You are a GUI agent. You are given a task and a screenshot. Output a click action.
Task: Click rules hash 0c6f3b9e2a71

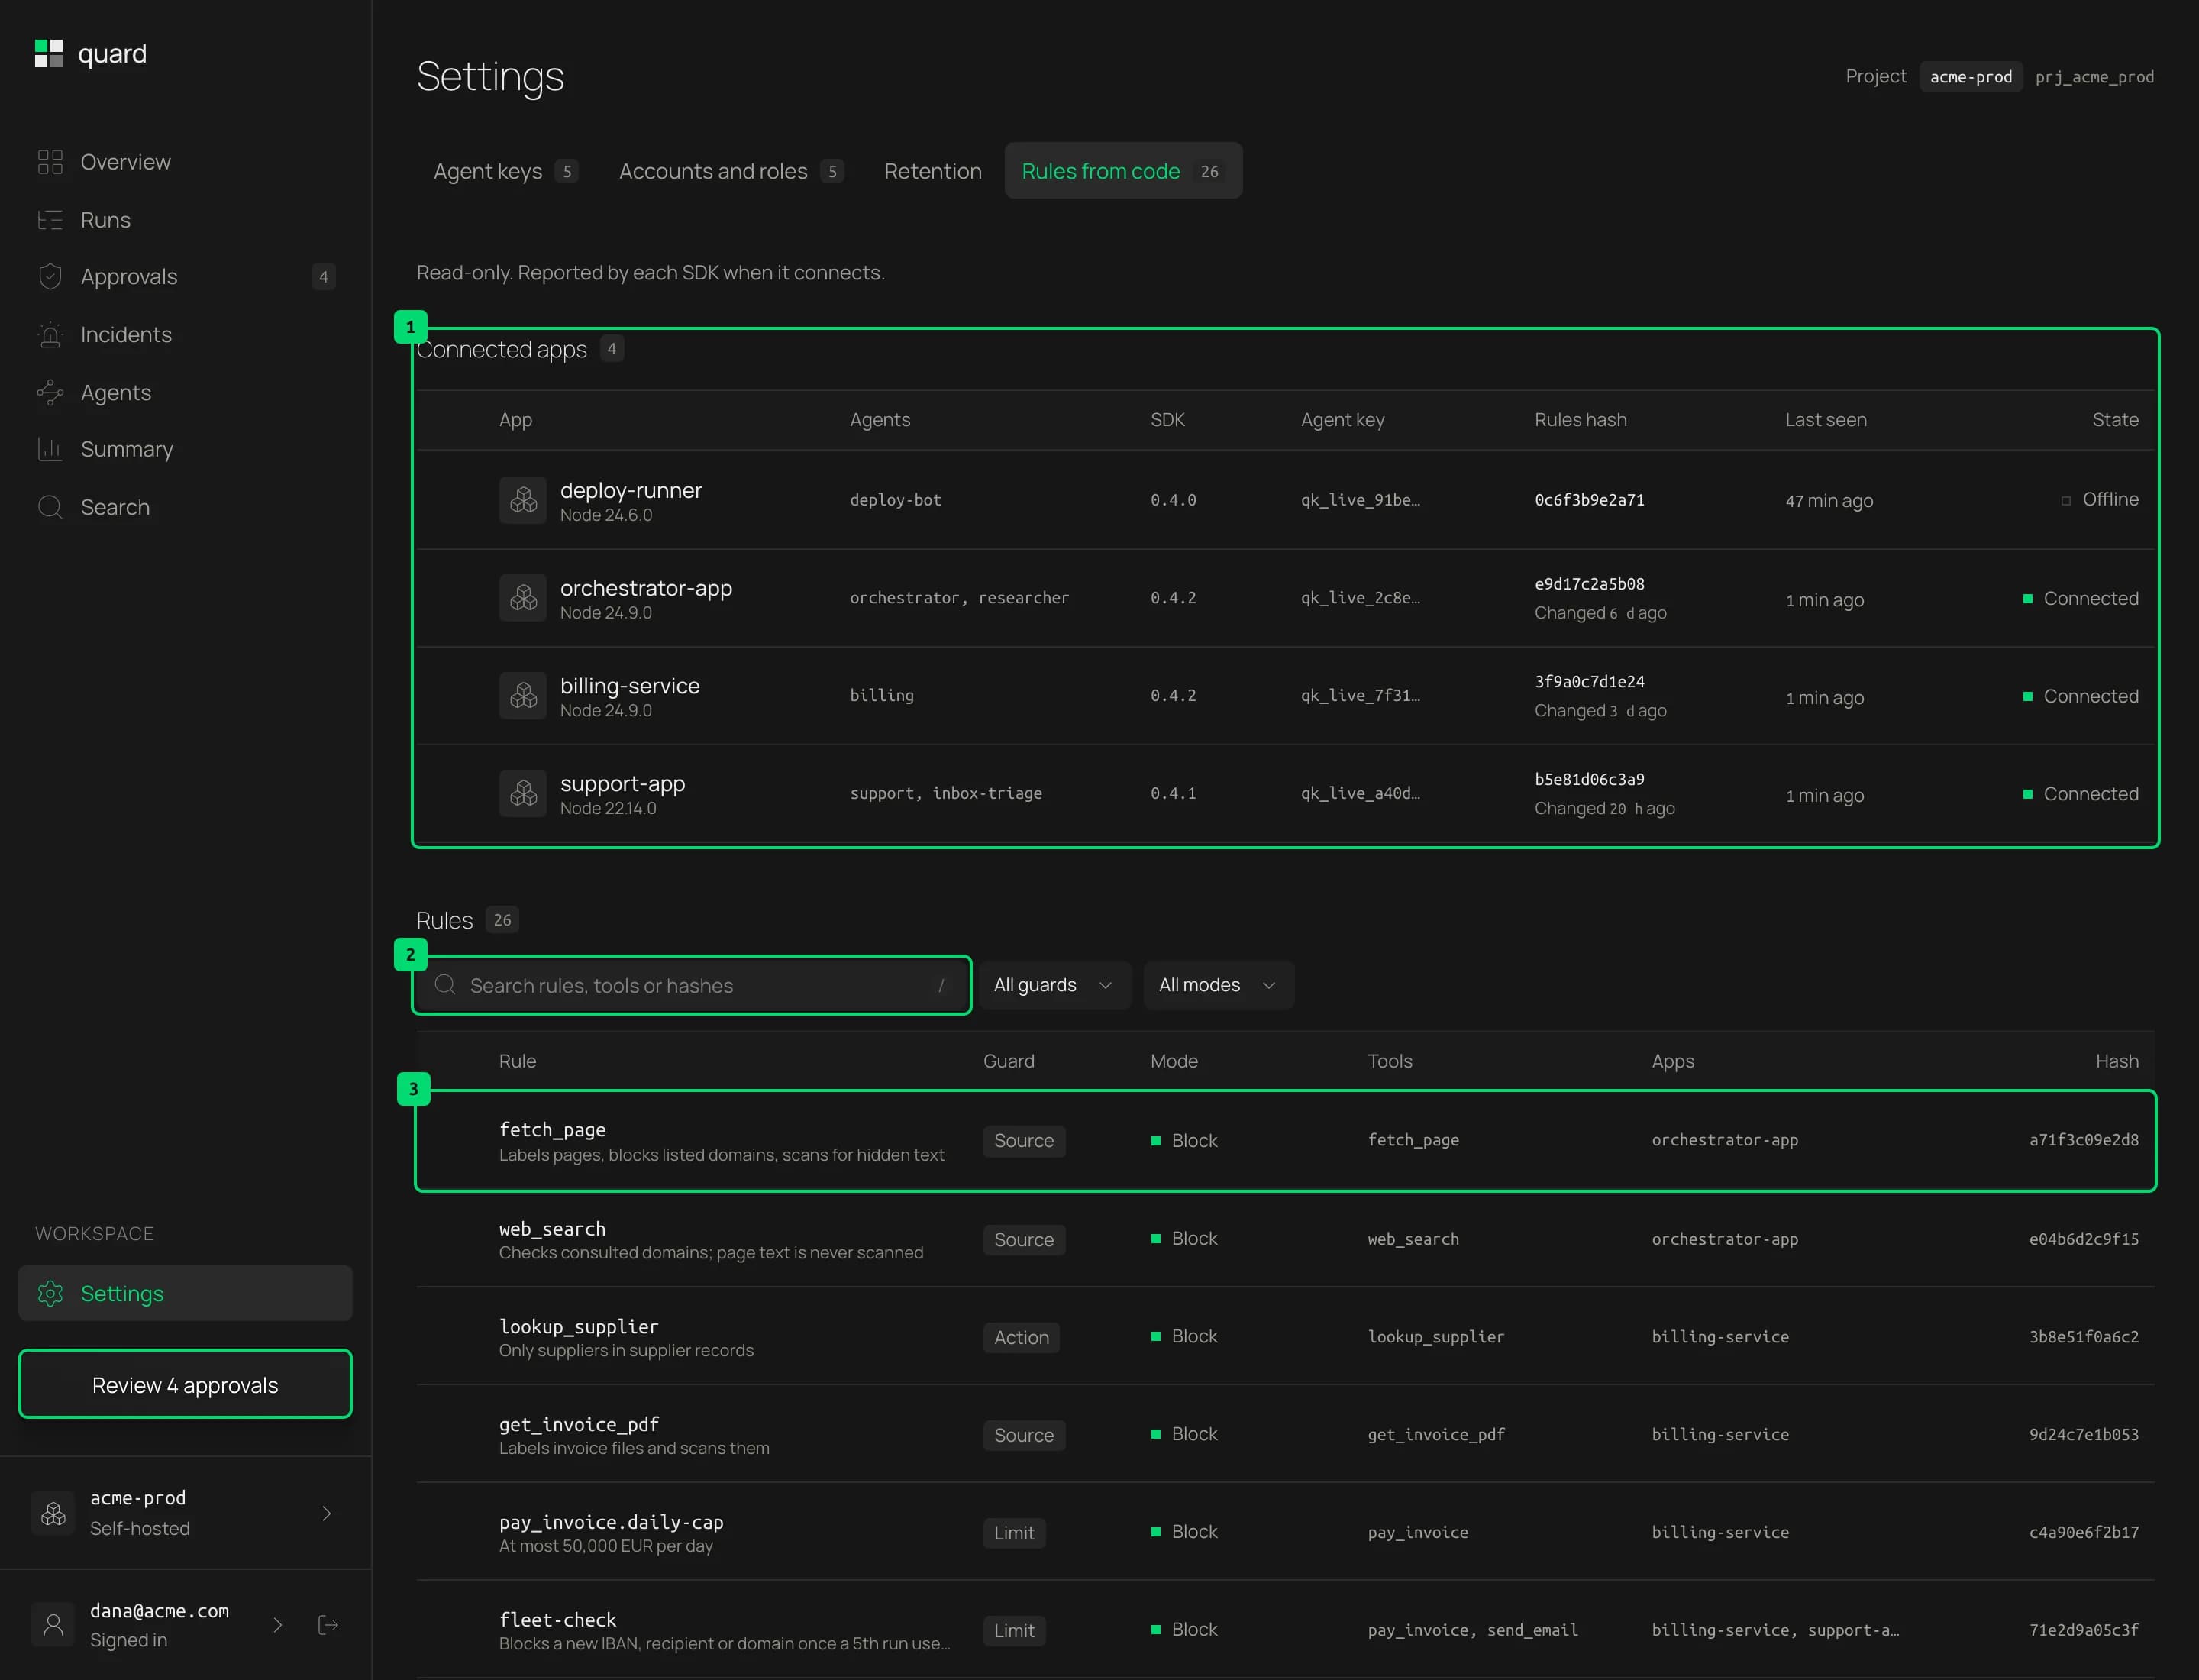tap(1589, 500)
